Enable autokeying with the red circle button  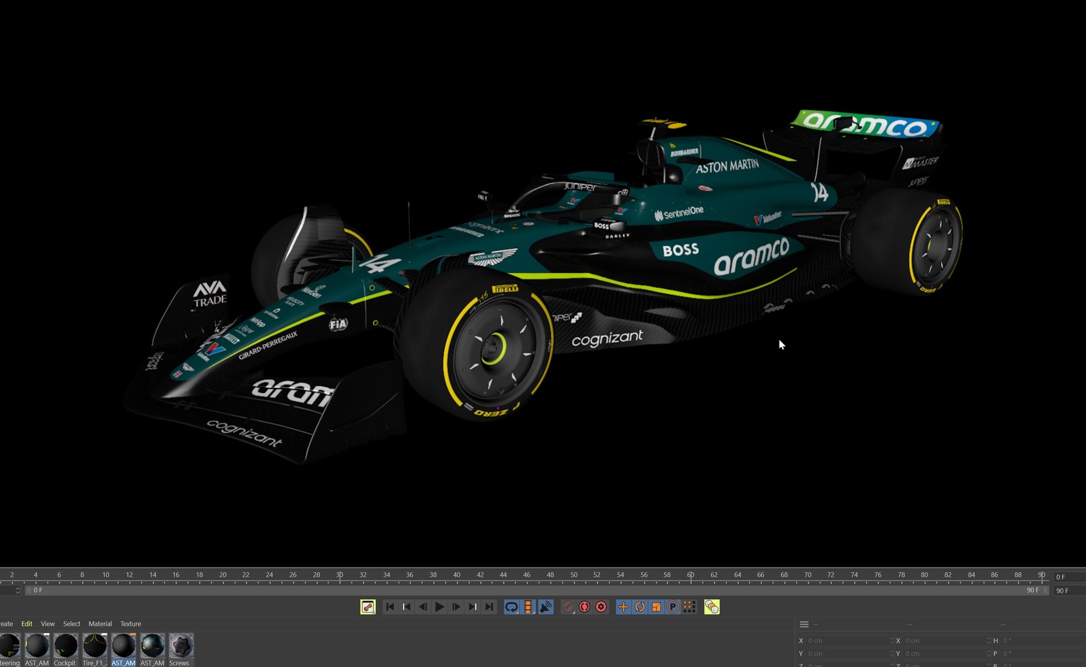[x=584, y=607]
